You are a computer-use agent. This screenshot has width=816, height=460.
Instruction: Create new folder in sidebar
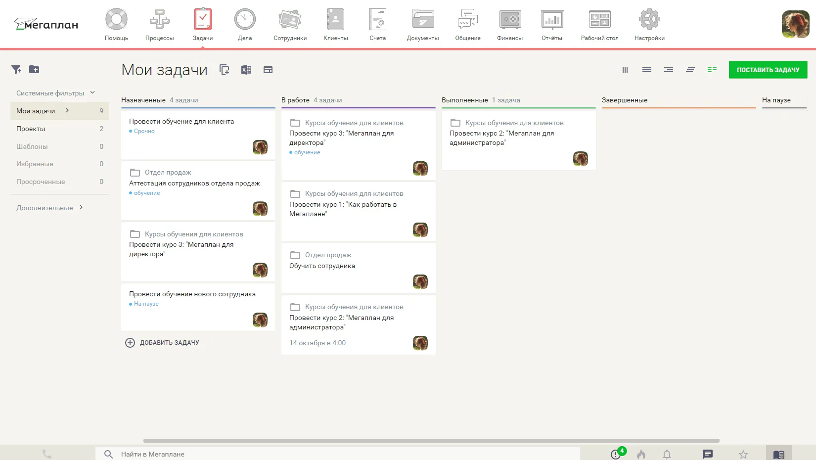pyautogui.click(x=34, y=70)
